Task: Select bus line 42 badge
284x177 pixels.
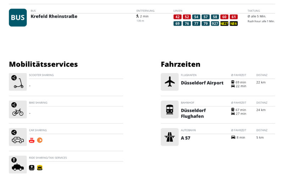Action: [177, 17]
